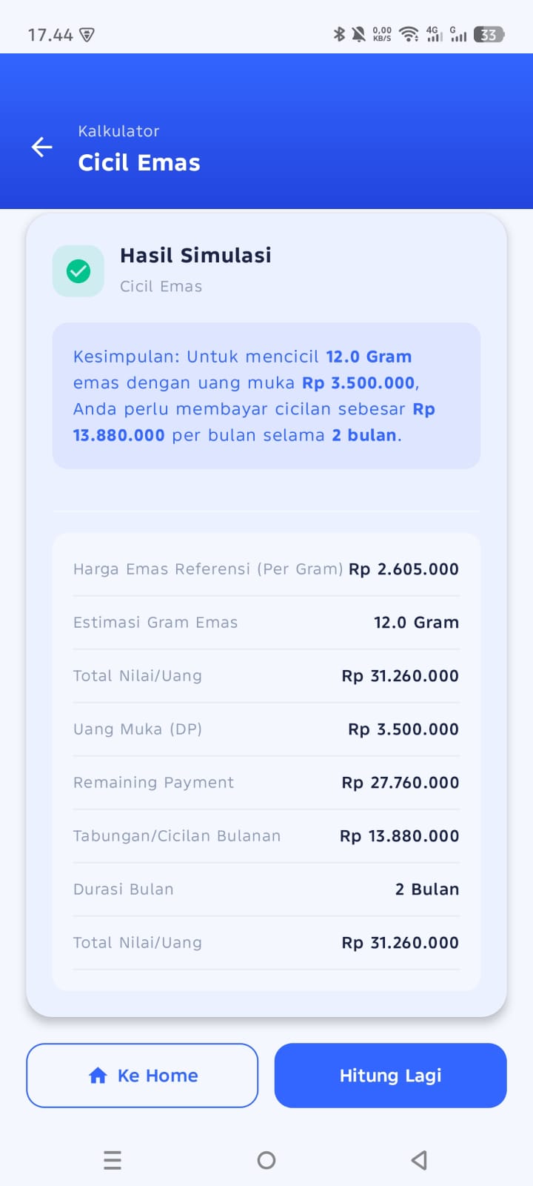Image resolution: width=533 pixels, height=1186 pixels.
Task: Tap the shield icon next to the clock
Action: click(x=87, y=35)
